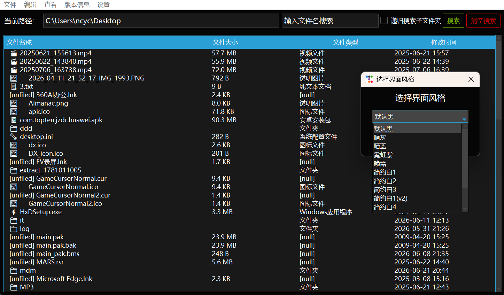Click the image icon beside apk.ico
This screenshot has width=504, height=295.
tap(14, 112)
